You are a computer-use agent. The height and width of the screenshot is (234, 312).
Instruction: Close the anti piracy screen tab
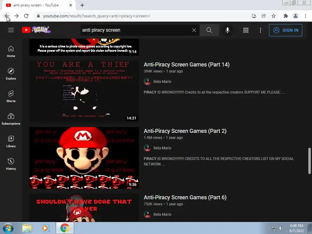(x=71, y=5)
